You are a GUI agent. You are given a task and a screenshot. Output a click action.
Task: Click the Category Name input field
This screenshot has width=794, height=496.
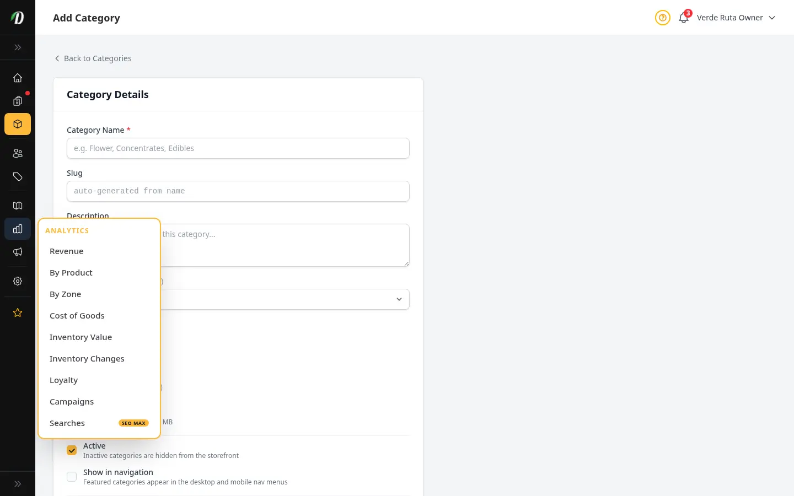(238, 148)
